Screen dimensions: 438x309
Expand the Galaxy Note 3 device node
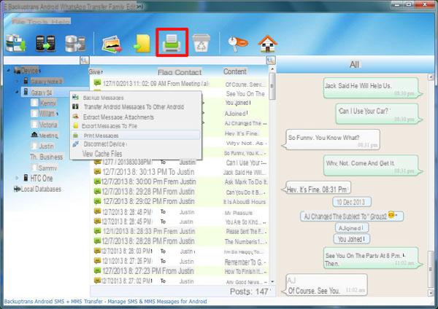coord(17,81)
